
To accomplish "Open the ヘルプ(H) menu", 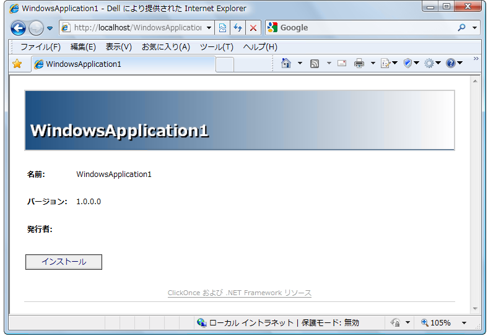I will tap(260, 47).
